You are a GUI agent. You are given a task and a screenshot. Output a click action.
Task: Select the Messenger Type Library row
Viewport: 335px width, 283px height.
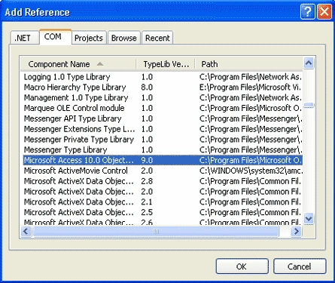click(163, 150)
